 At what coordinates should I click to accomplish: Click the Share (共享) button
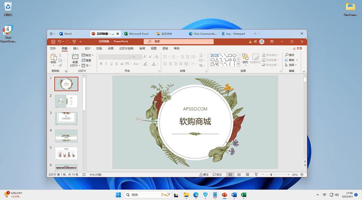pyautogui.click(x=298, y=49)
